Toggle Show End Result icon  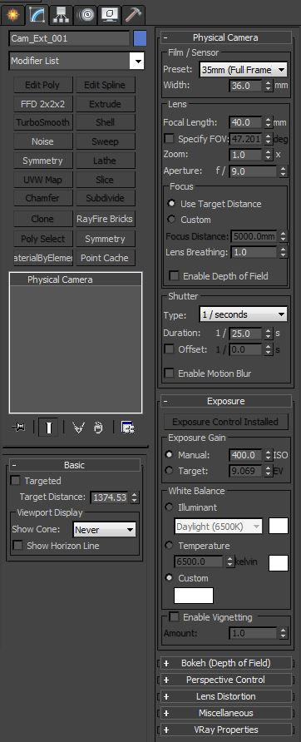click(49, 428)
